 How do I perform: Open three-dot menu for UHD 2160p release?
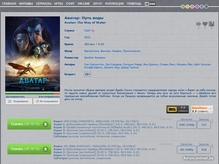tap(212, 121)
